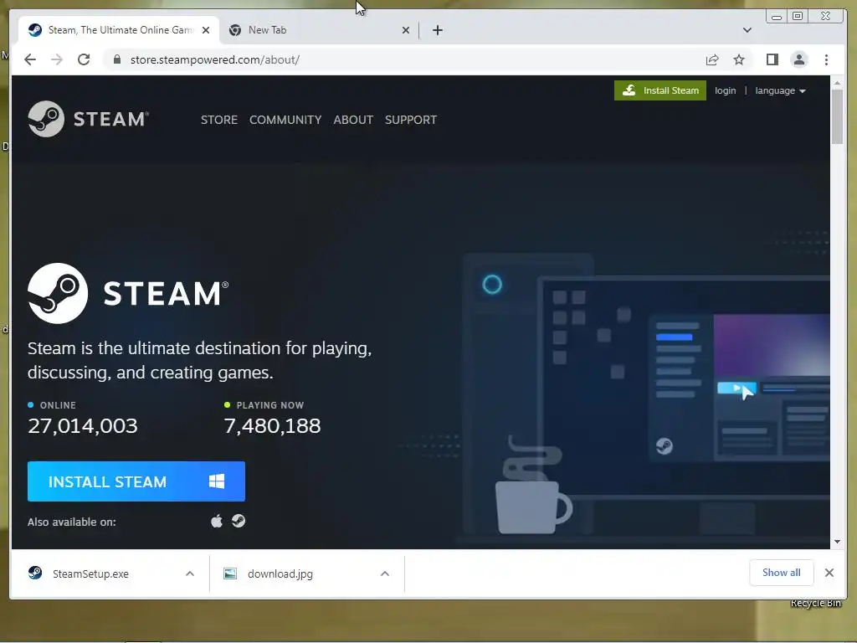The width and height of the screenshot is (857, 643).
Task: Click the 'Also available on:' text
Action: pyautogui.click(x=72, y=522)
